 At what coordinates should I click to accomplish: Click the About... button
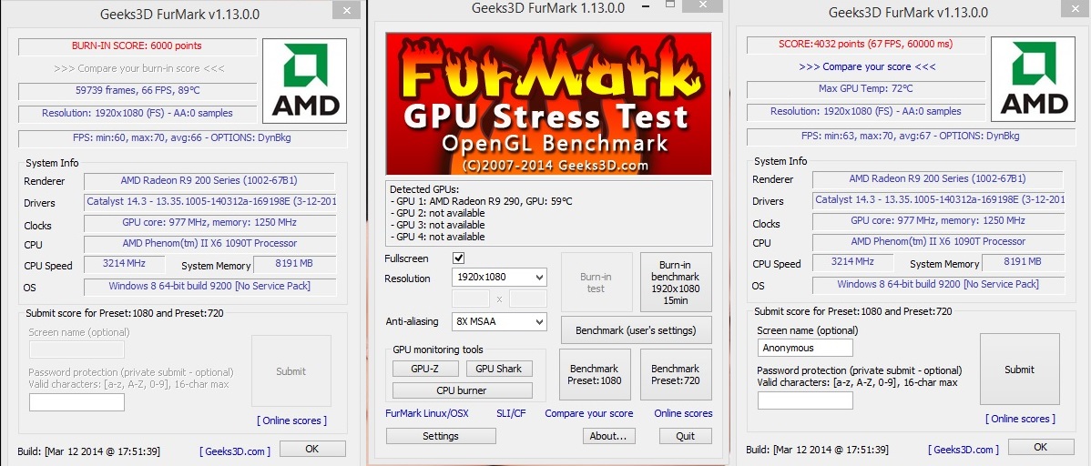pyautogui.click(x=609, y=436)
